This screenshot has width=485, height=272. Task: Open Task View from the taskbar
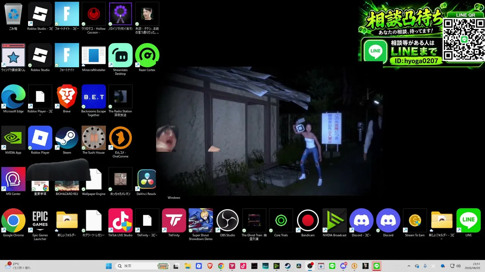tap(177, 266)
